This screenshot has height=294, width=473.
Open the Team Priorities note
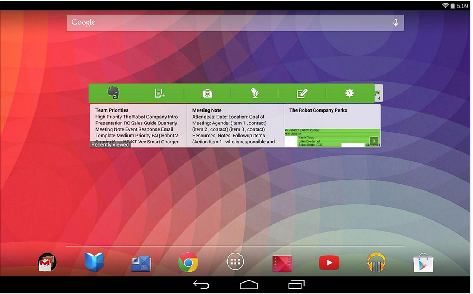click(138, 125)
